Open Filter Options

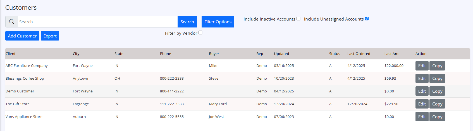point(218,22)
